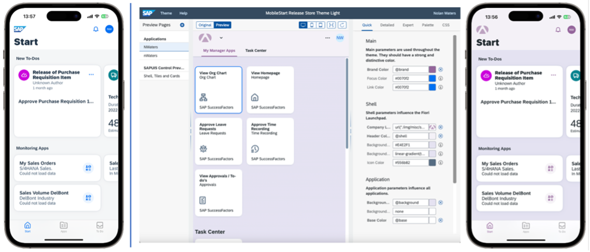The height and width of the screenshot is (252, 590).
Task: Open the Theme menu
Action: coord(166,13)
